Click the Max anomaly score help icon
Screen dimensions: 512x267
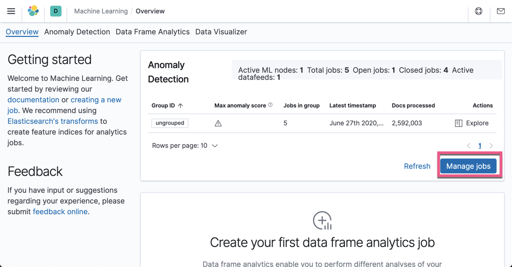[271, 105]
